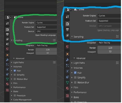
Task: Toggle Open Shading Language in the left panel
Action: coord(46,35)
